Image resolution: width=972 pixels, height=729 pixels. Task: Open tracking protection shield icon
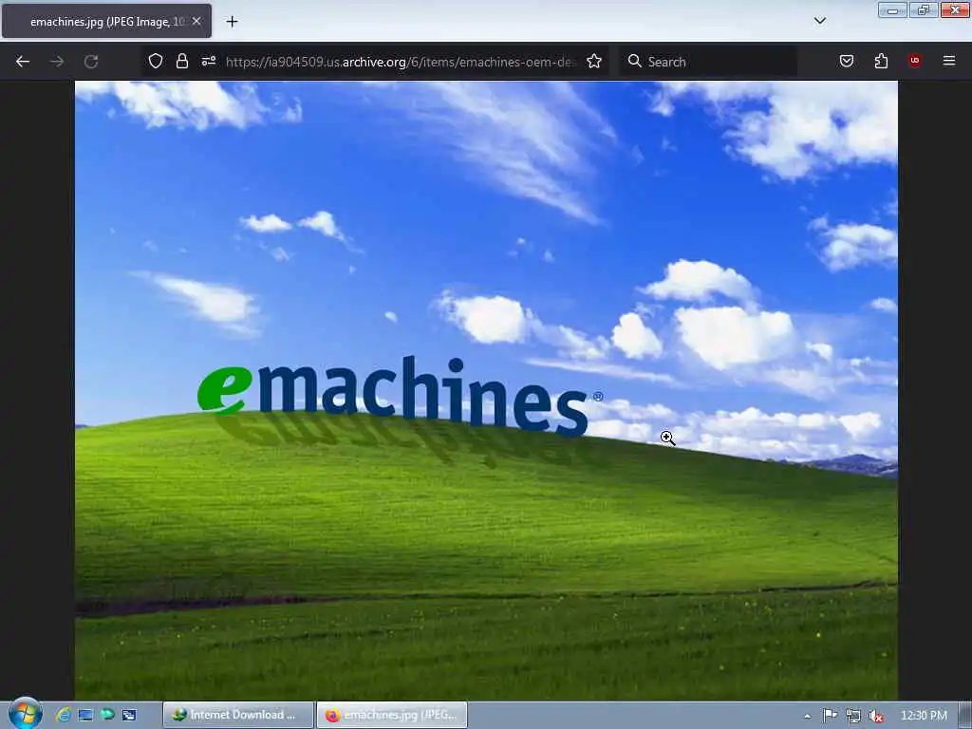coord(156,61)
